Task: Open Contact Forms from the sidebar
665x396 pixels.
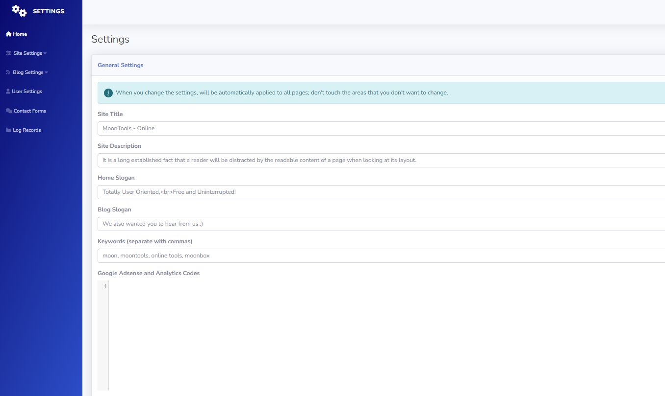Action: (26, 111)
